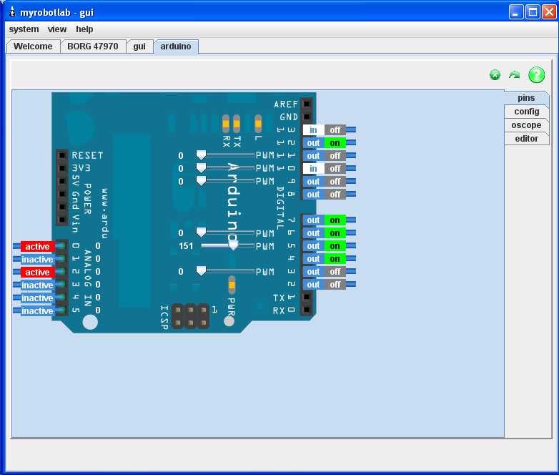Click the myrobotlab title bar app icon
The height and width of the screenshot is (475, 559).
(x=12, y=12)
